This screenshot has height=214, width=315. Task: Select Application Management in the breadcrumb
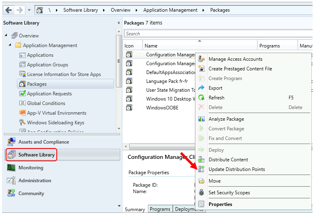[x=170, y=10]
